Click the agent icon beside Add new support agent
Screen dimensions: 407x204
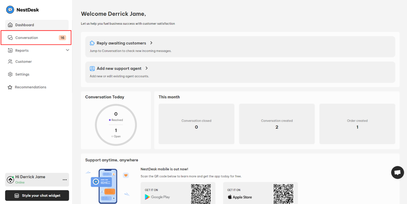pyautogui.click(x=92, y=68)
